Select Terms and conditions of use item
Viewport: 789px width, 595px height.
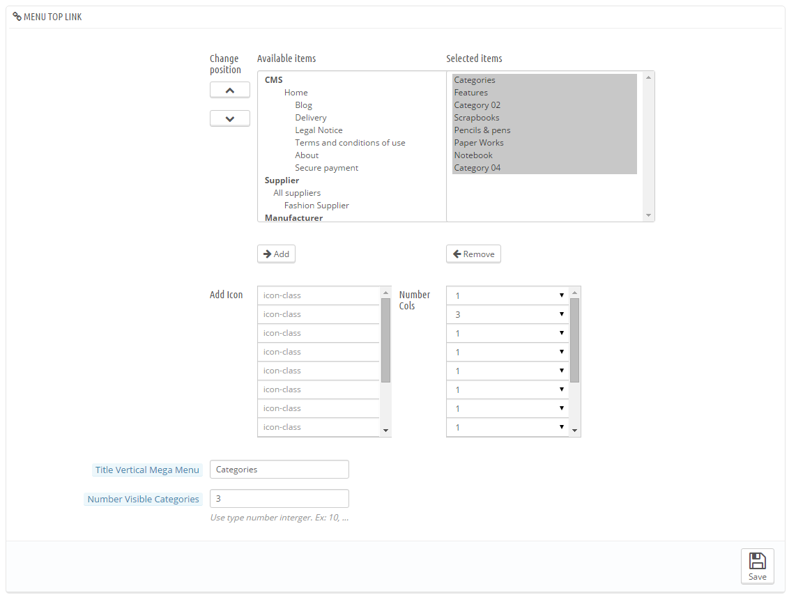350,143
